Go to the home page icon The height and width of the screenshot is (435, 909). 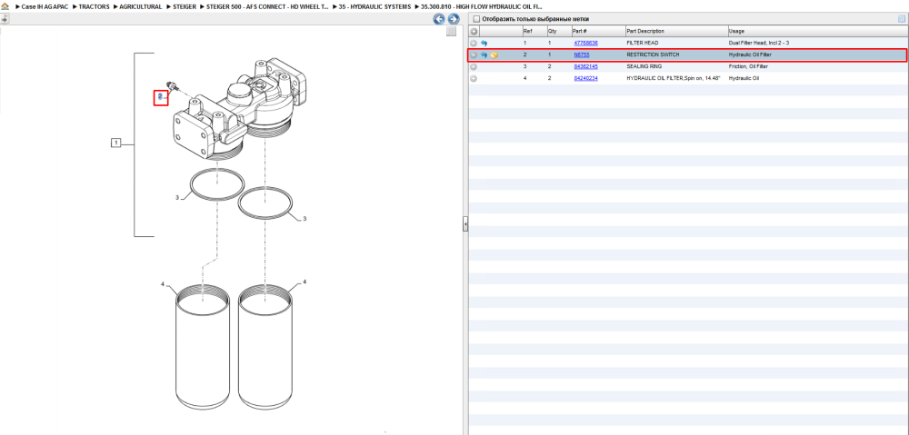(5, 6)
